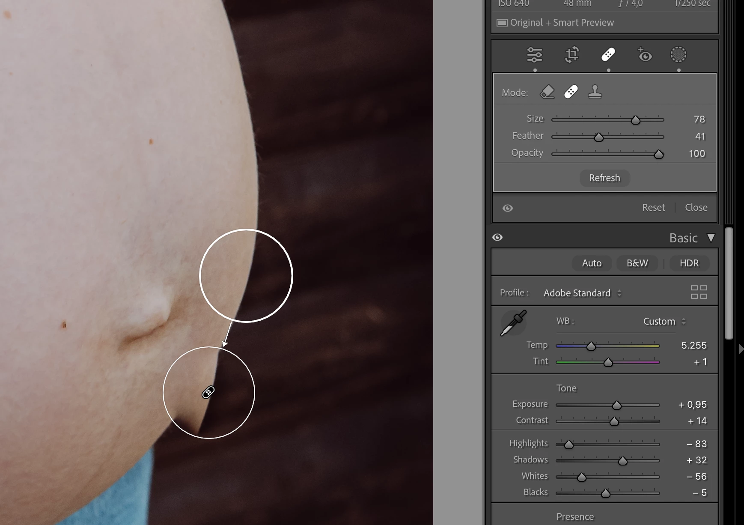Select the heal destination spot circle
This screenshot has height=525, width=744.
[x=209, y=393]
